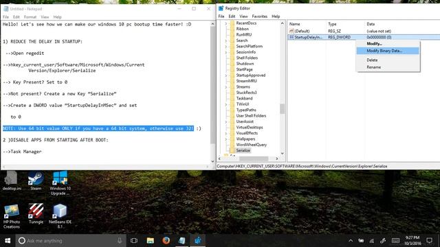This screenshot has height=247, width=440.
Task: Open Registry Editor's Favorites menu
Action: 260,16
